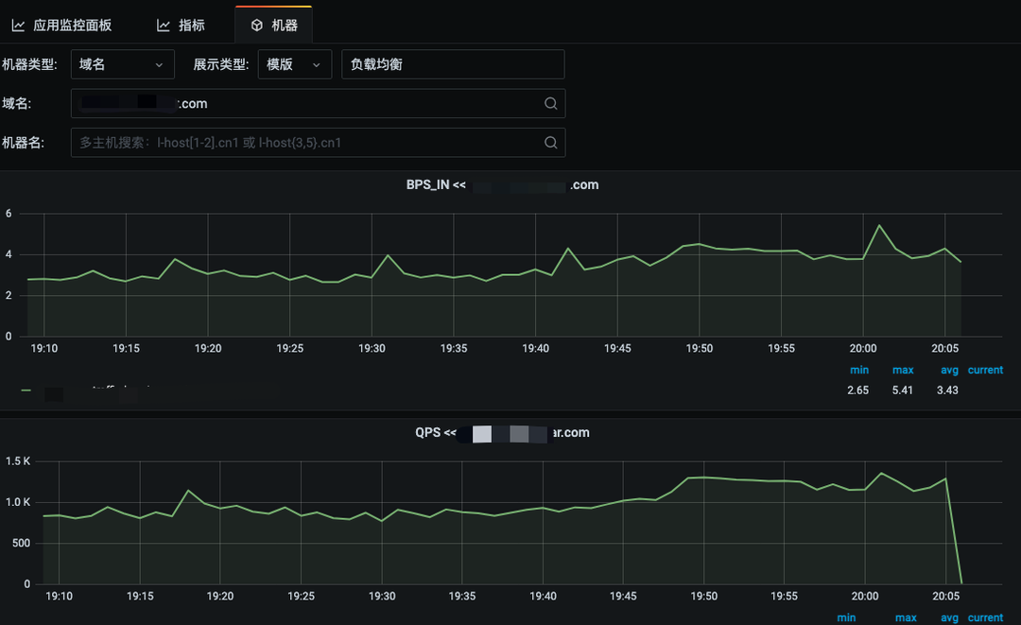
Task: Select the 机器 tab
Action: click(x=273, y=26)
